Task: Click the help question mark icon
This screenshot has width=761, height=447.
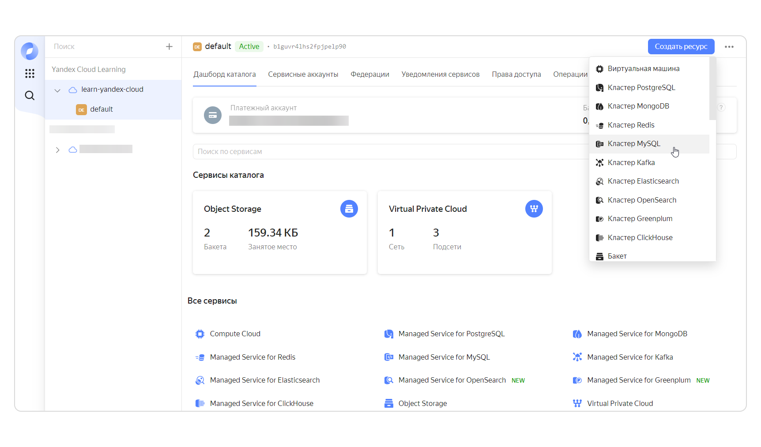Action: click(721, 107)
